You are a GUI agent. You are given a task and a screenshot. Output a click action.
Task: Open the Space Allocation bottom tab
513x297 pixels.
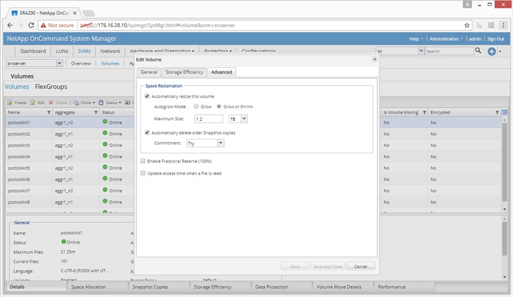click(89, 287)
